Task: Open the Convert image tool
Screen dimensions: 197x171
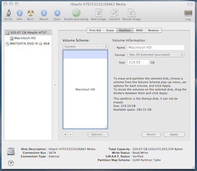Action: click(x=114, y=13)
